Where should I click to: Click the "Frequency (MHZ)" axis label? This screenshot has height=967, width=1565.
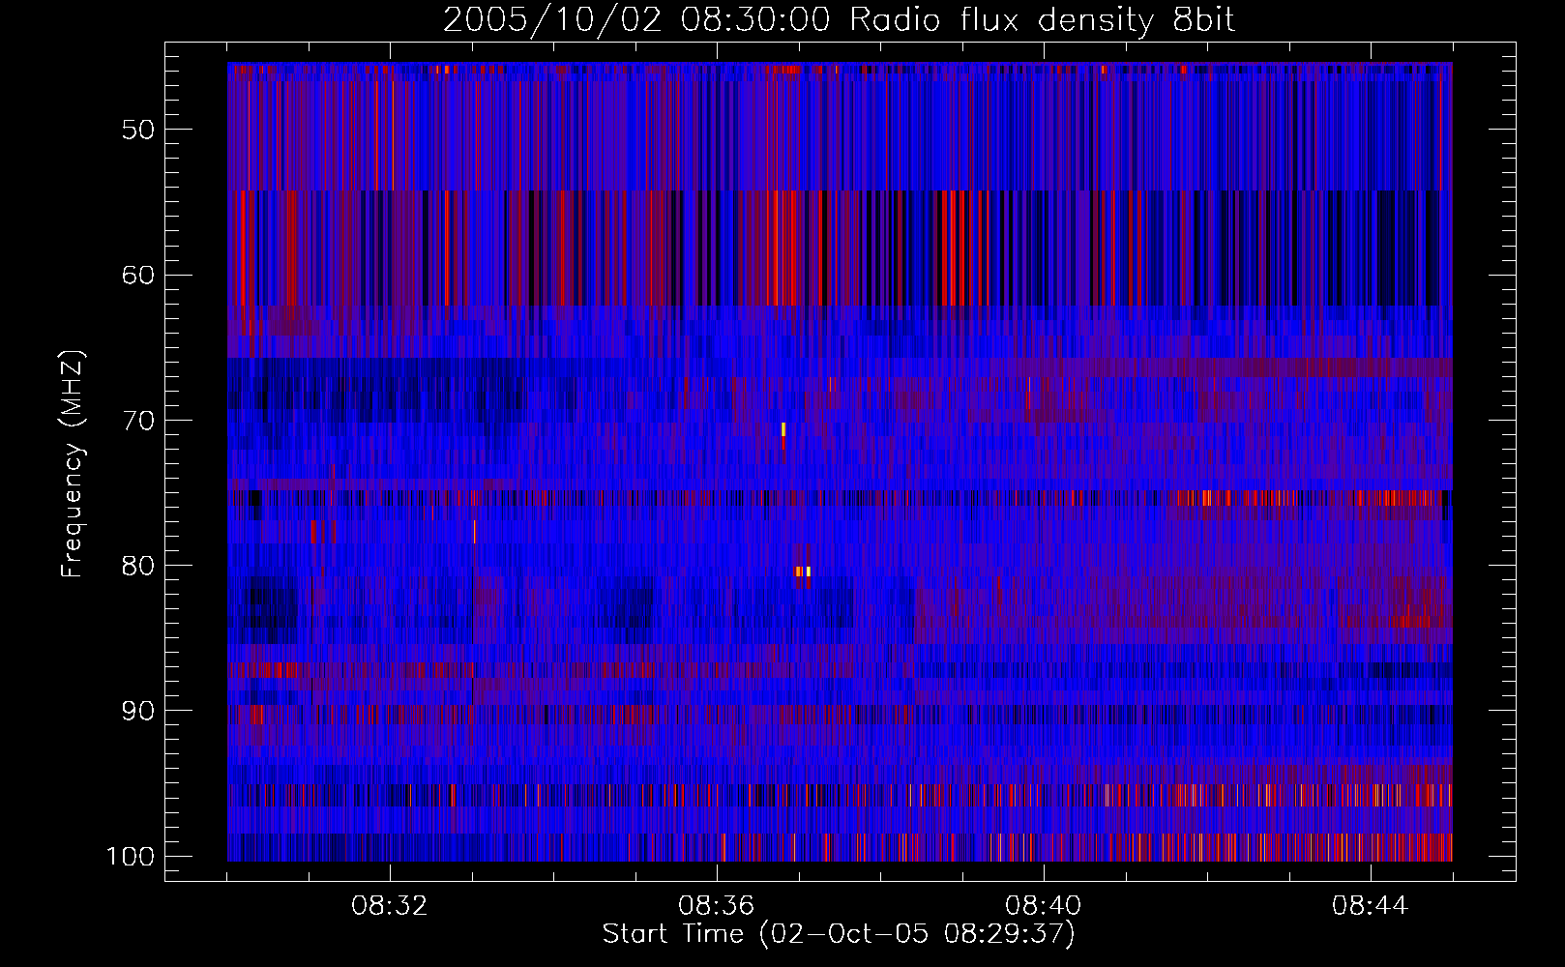[73, 464]
